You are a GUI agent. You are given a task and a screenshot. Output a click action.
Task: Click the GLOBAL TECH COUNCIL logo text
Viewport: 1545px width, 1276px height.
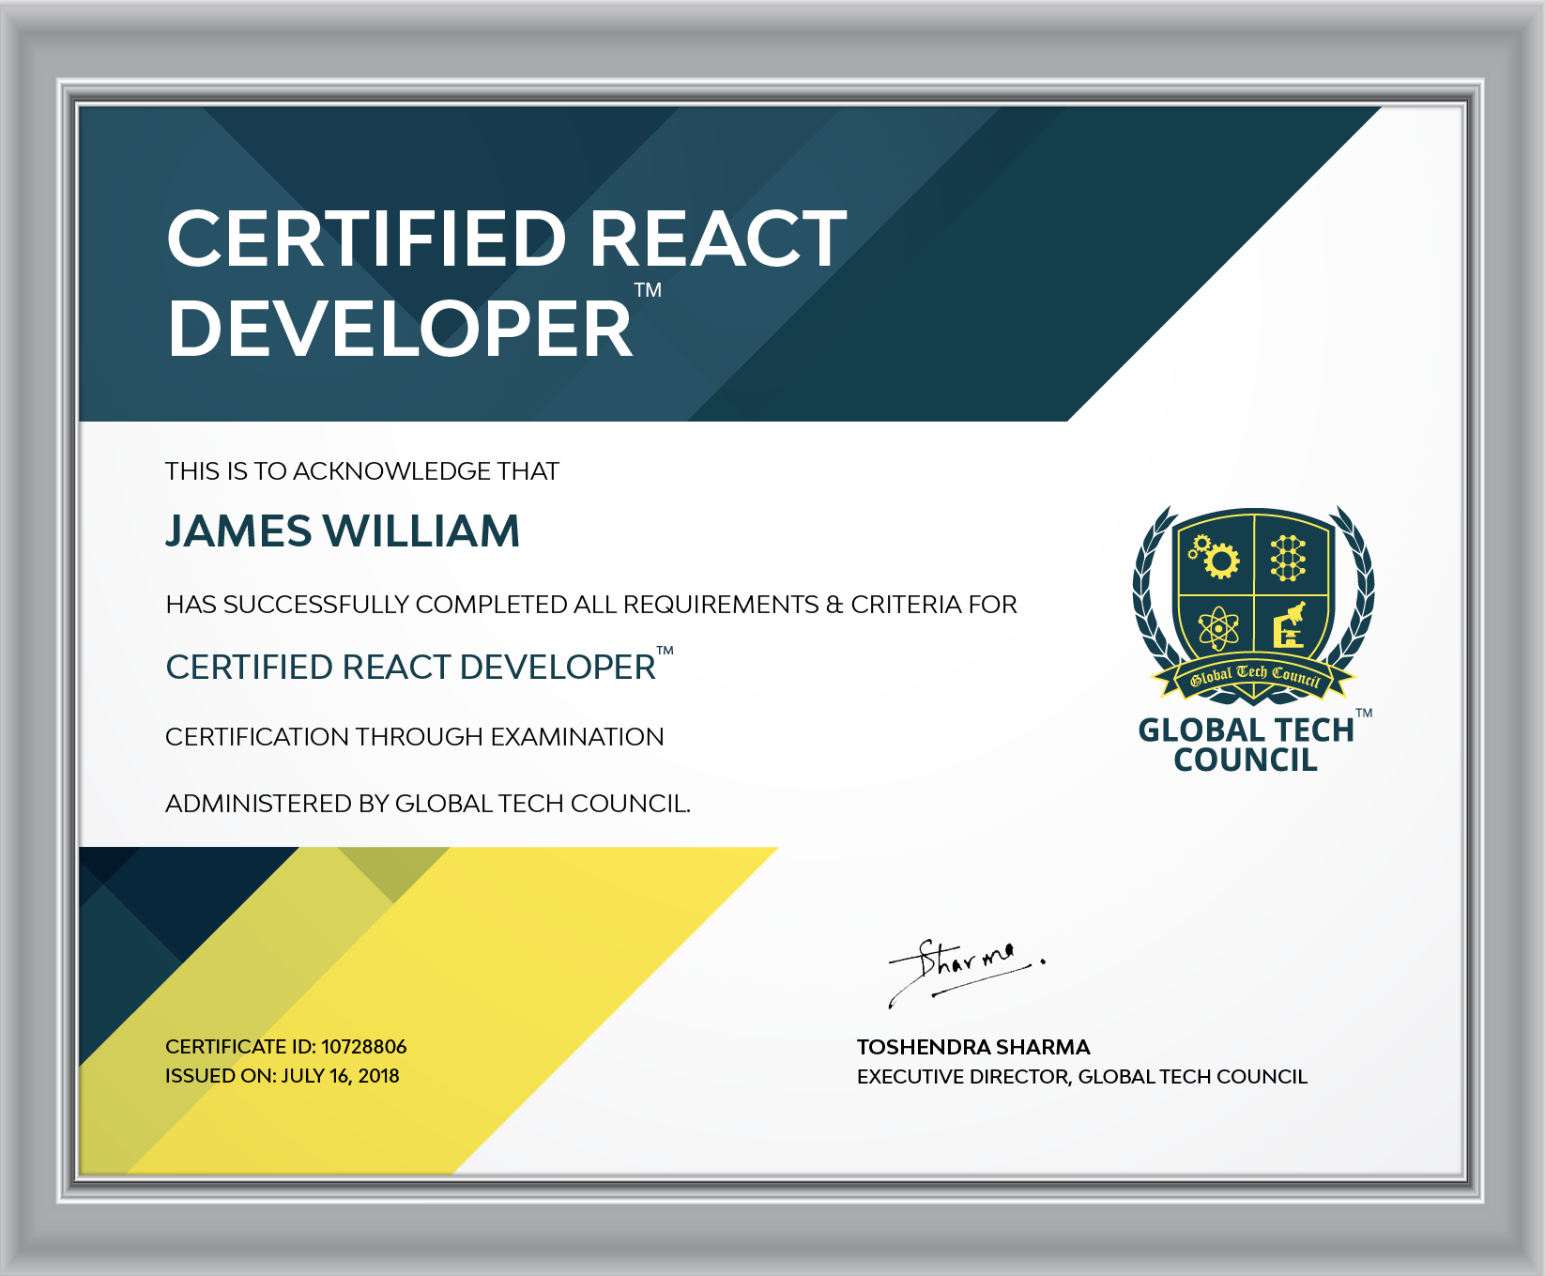click(x=1247, y=745)
